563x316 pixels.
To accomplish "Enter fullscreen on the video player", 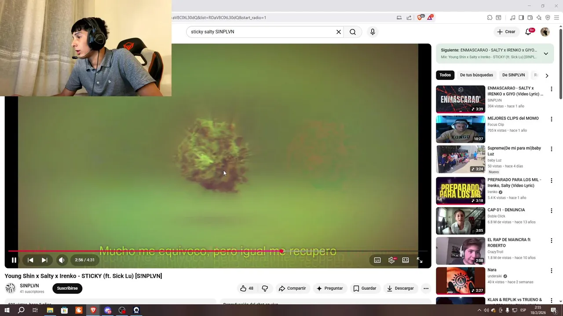I will coord(420,260).
